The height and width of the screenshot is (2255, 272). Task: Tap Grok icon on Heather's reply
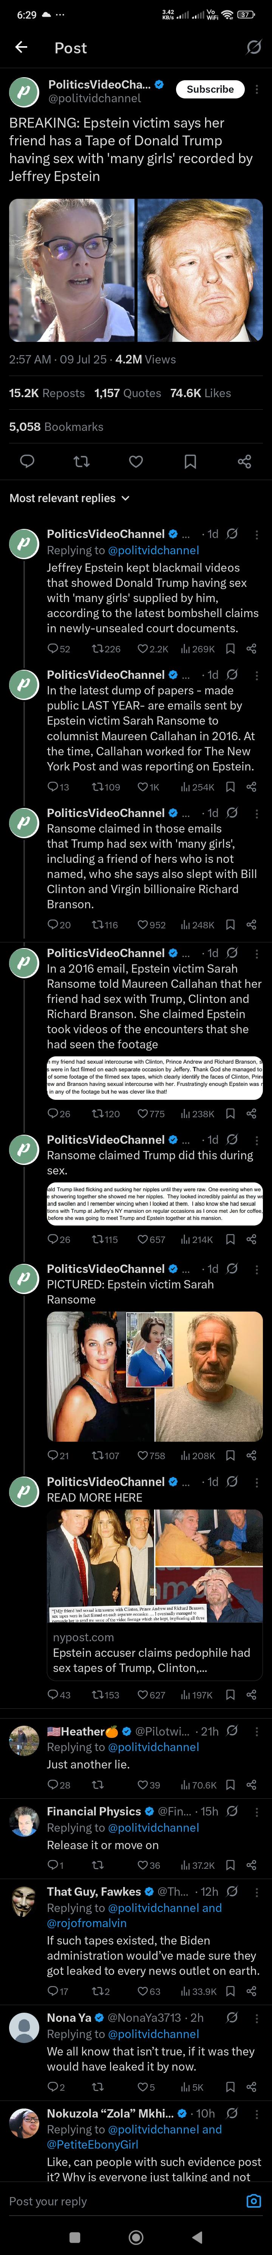(232, 1731)
